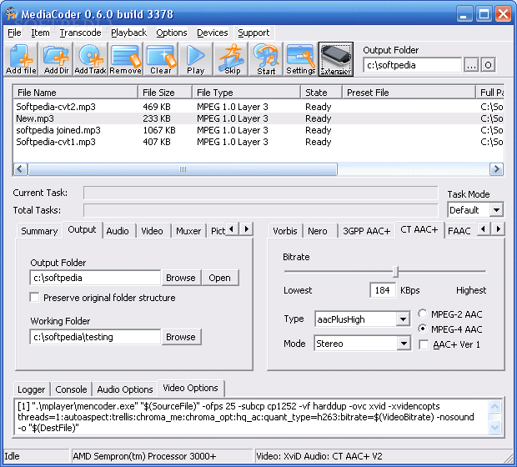
Task: Switch to the Console tab
Action: [x=71, y=389]
